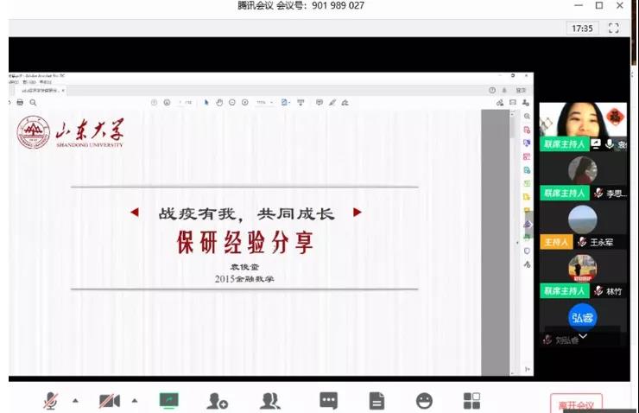639x413 pixels.
Task: Click the Acrobat vertical scrollbar
Action: (513, 243)
